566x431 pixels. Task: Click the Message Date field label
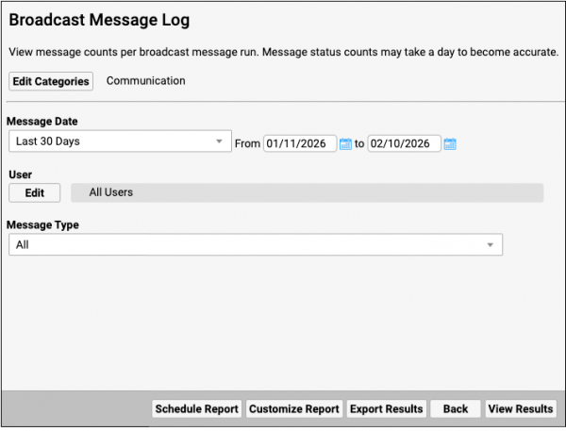(x=42, y=122)
